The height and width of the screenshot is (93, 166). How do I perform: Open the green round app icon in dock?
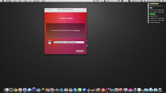coord(80,90)
